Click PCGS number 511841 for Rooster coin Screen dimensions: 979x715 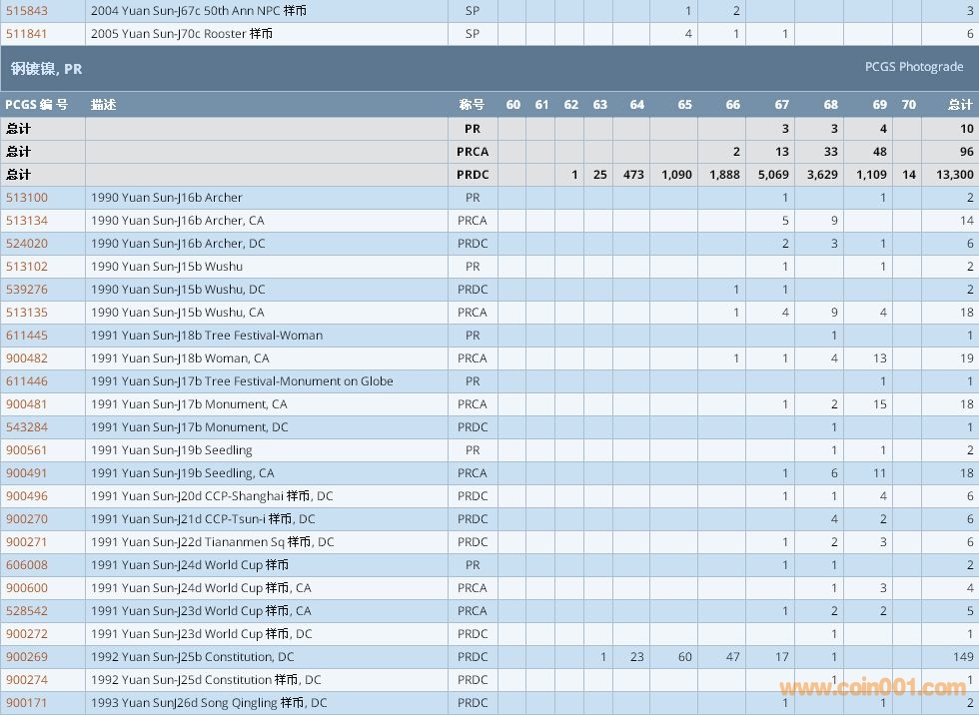pyautogui.click(x=27, y=34)
